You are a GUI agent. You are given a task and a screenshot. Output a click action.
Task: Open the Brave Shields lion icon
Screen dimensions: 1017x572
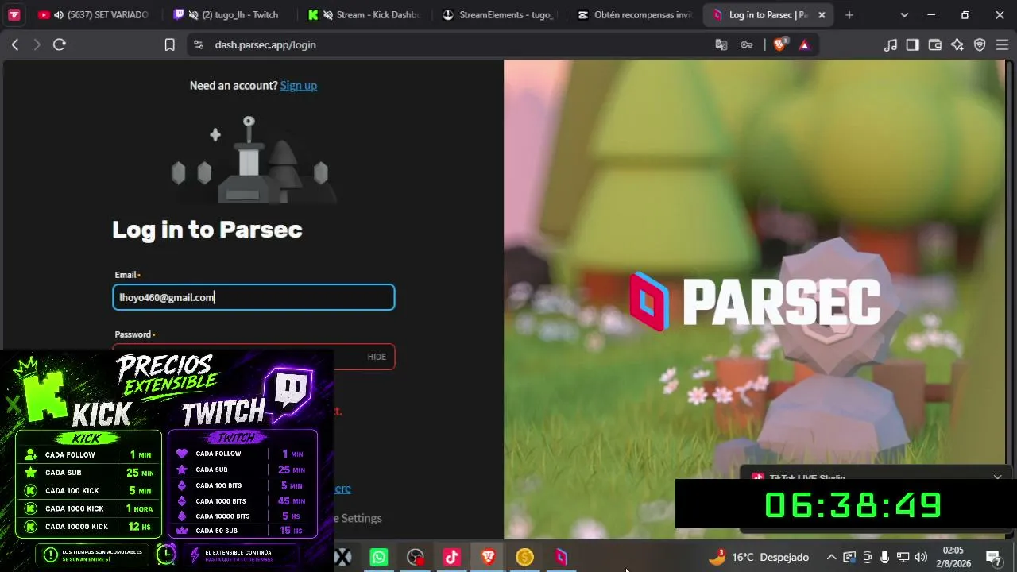click(x=780, y=44)
